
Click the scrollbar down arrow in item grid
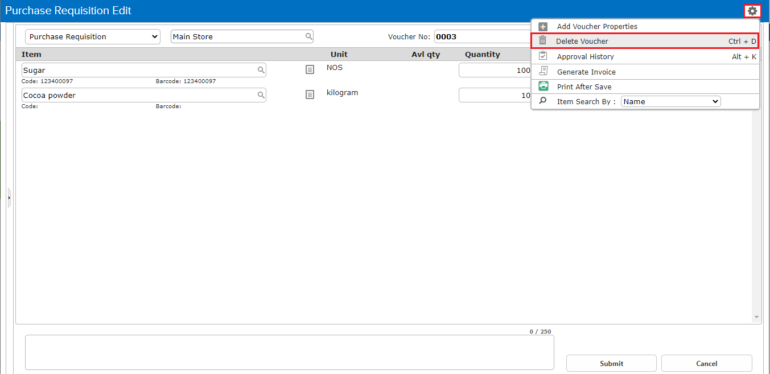tap(756, 317)
